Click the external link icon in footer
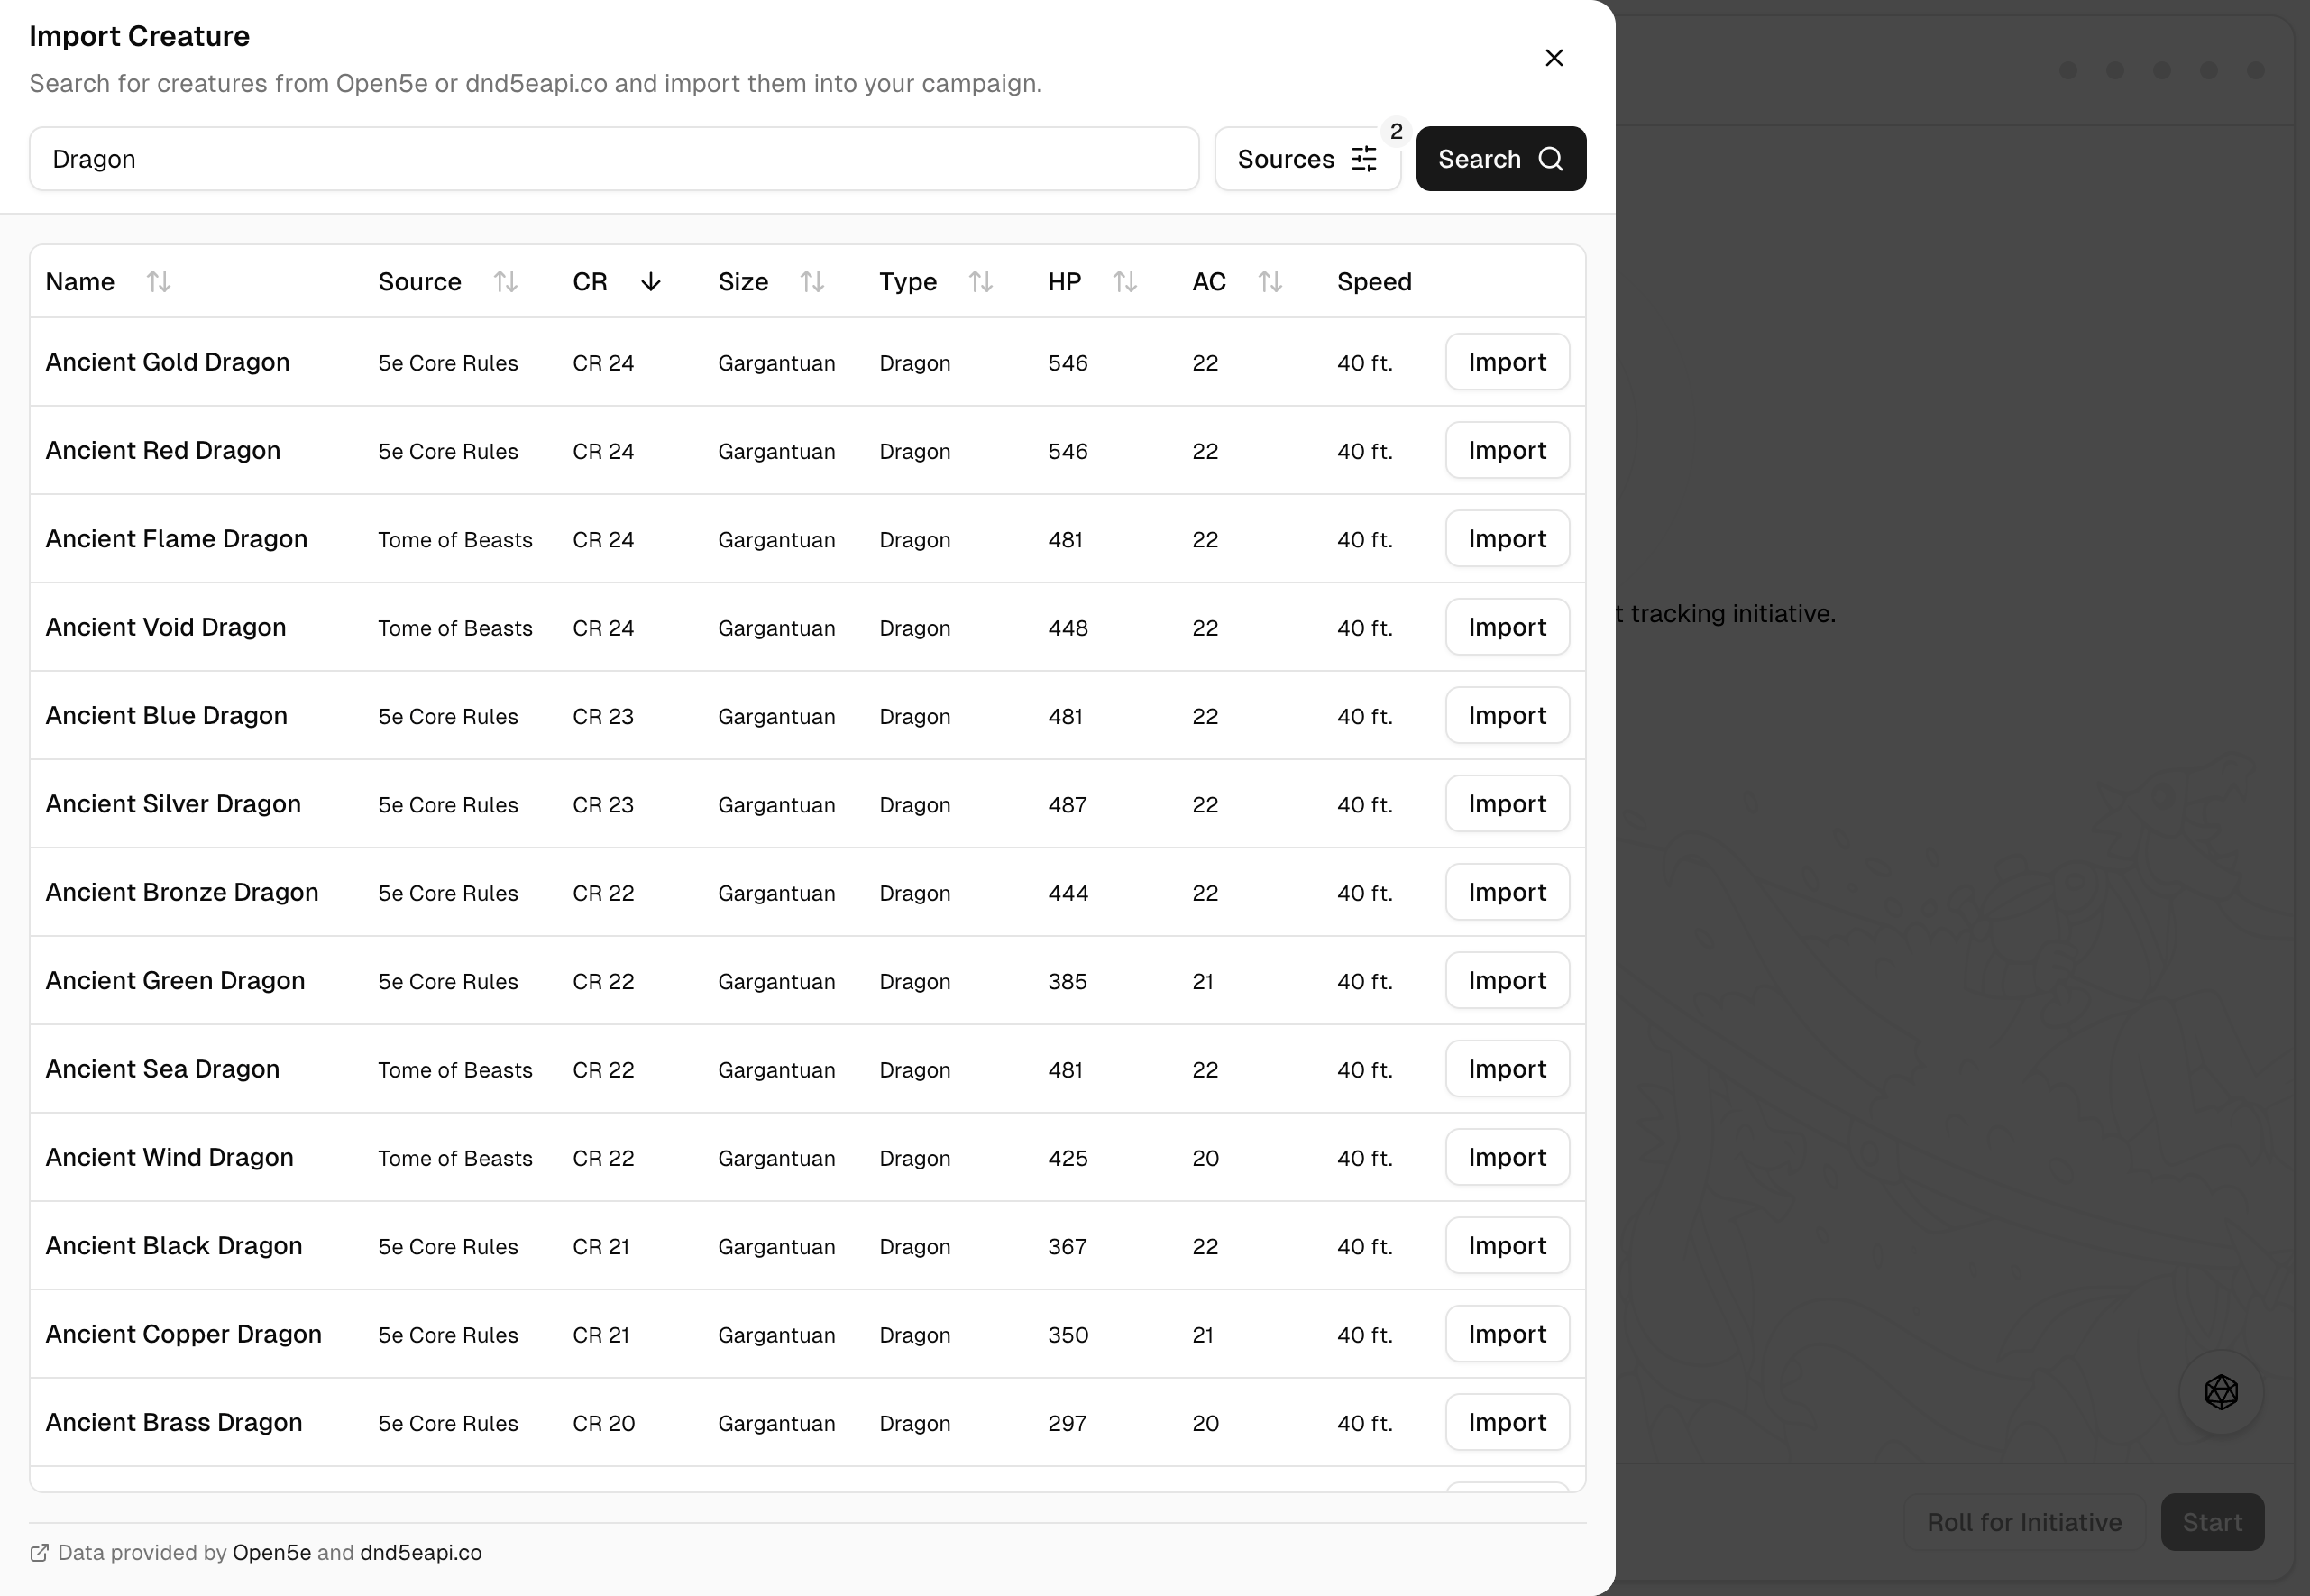 tap(39, 1553)
